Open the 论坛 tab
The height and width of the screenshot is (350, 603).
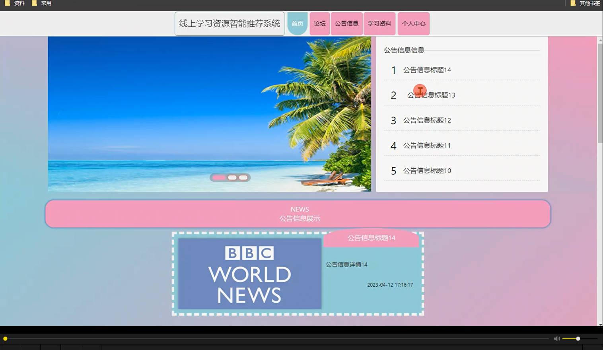319,23
